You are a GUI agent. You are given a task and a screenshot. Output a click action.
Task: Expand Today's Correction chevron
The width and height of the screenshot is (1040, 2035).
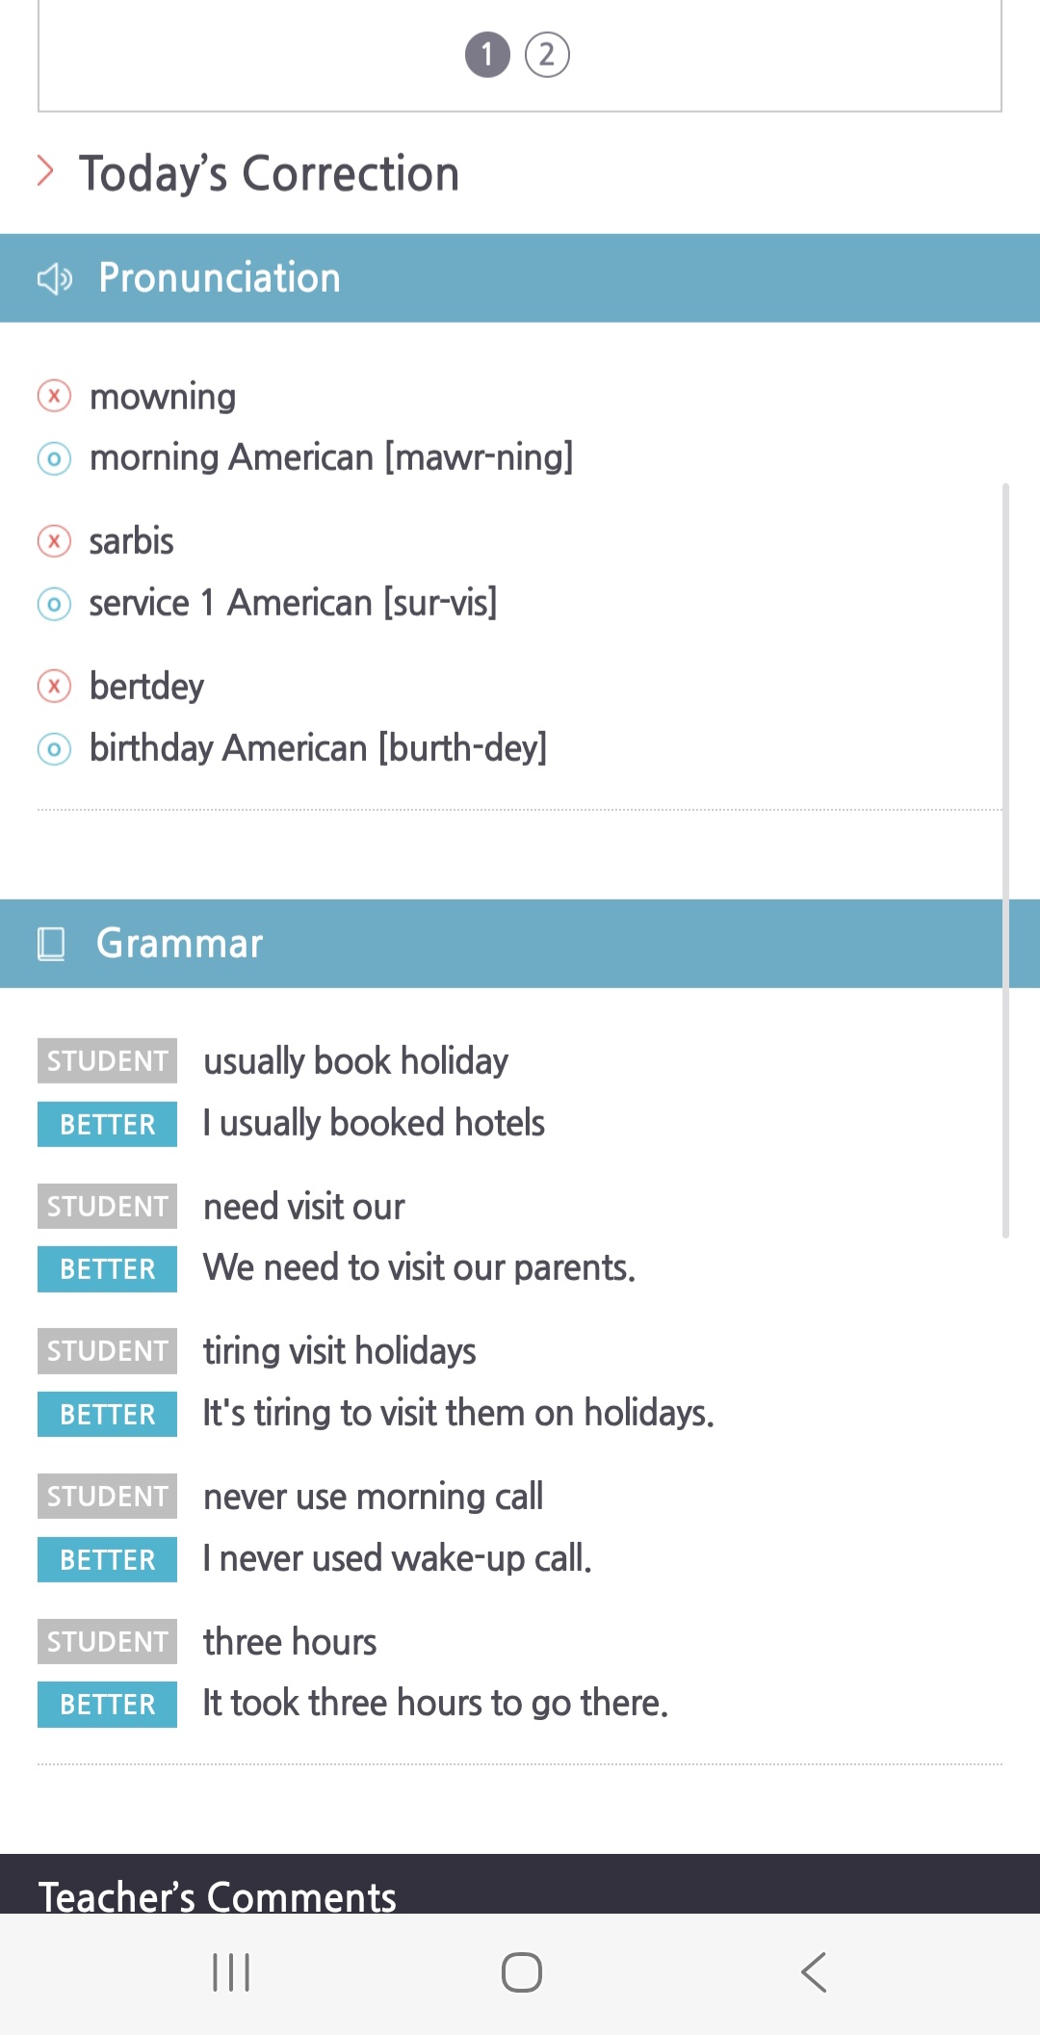[x=45, y=171]
